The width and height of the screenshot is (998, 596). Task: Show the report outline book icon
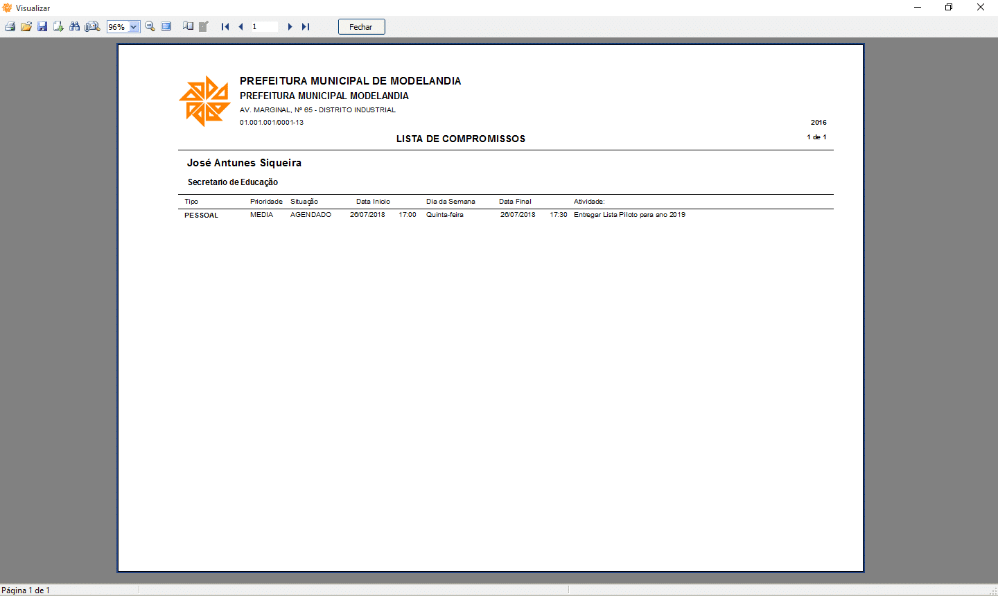pyautogui.click(x=188, y=27)
